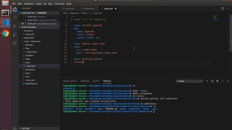The image size is (232, 130).
Task: Close the terminal panel
Action: (x=228, y=81)
